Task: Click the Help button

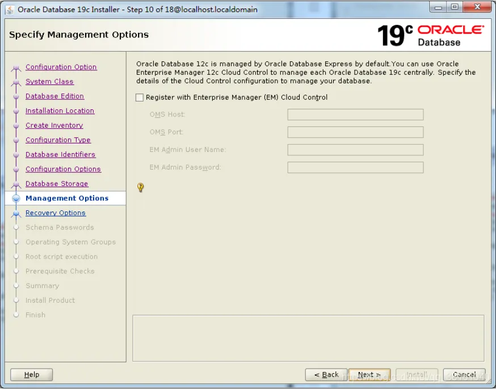Action: (32, 374)
